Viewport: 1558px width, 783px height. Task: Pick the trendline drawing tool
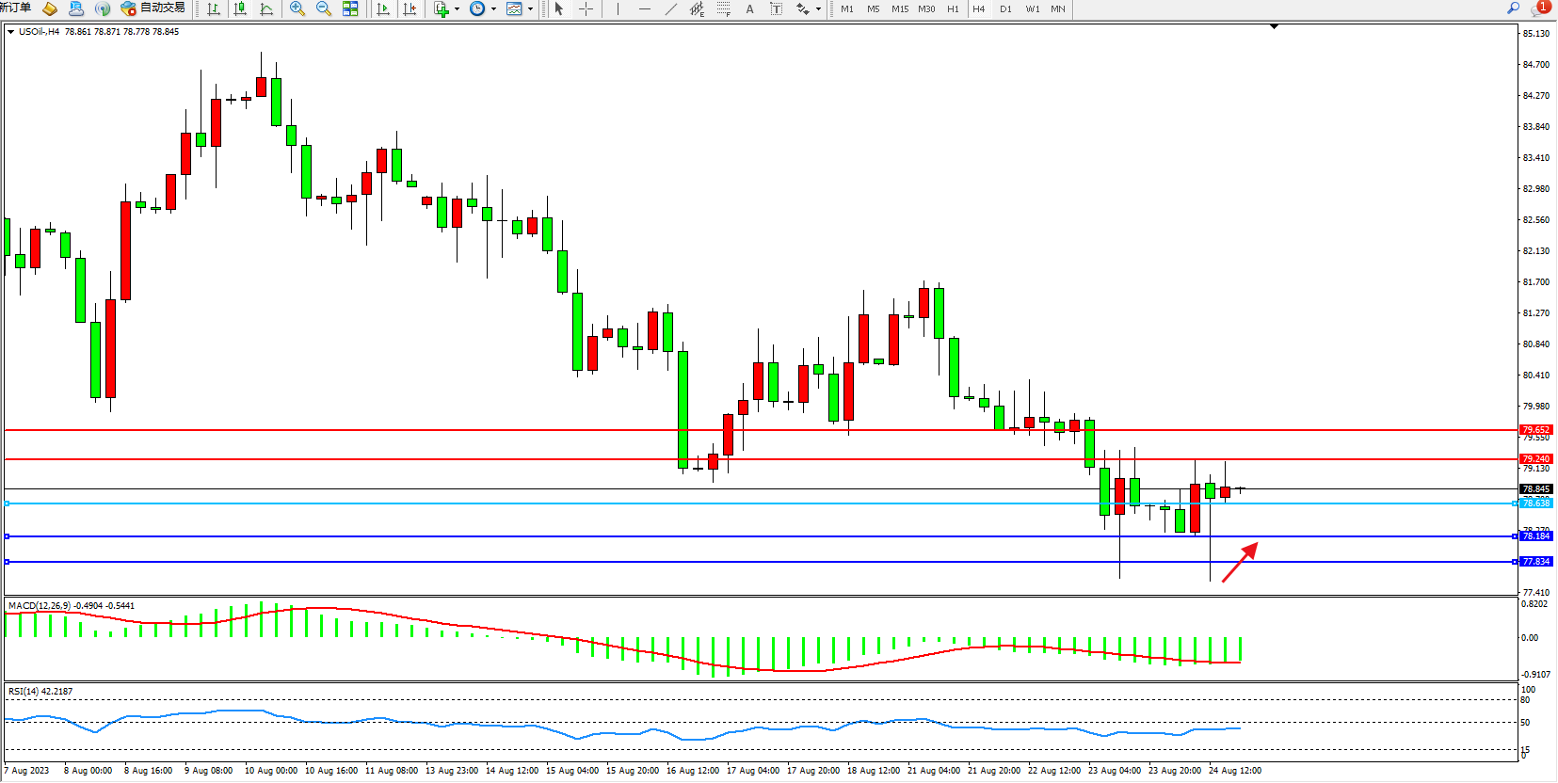tap(670, 8)
